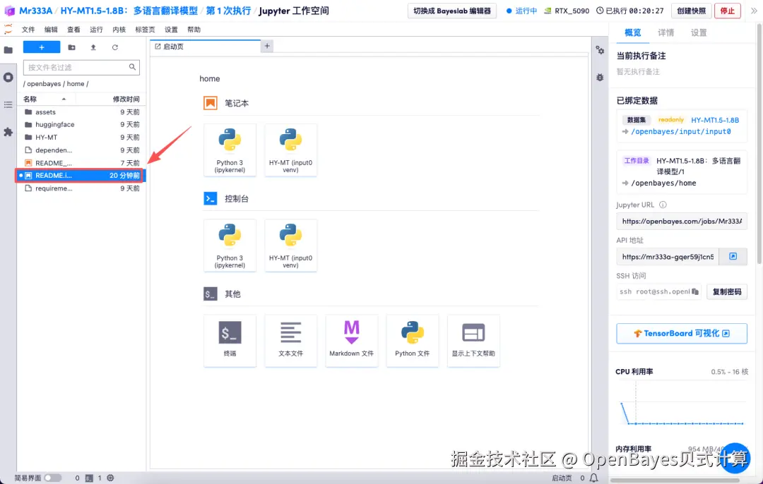Create a new Markdown file

click(351, 340)
